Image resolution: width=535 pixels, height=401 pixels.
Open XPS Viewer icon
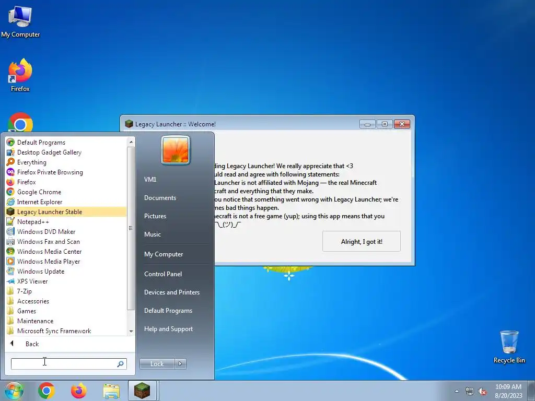coord(10,281)
